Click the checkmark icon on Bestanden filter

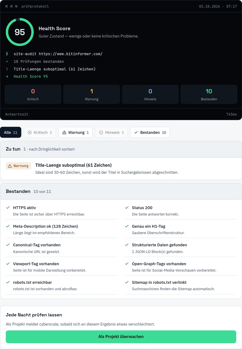tap(136, 132)
